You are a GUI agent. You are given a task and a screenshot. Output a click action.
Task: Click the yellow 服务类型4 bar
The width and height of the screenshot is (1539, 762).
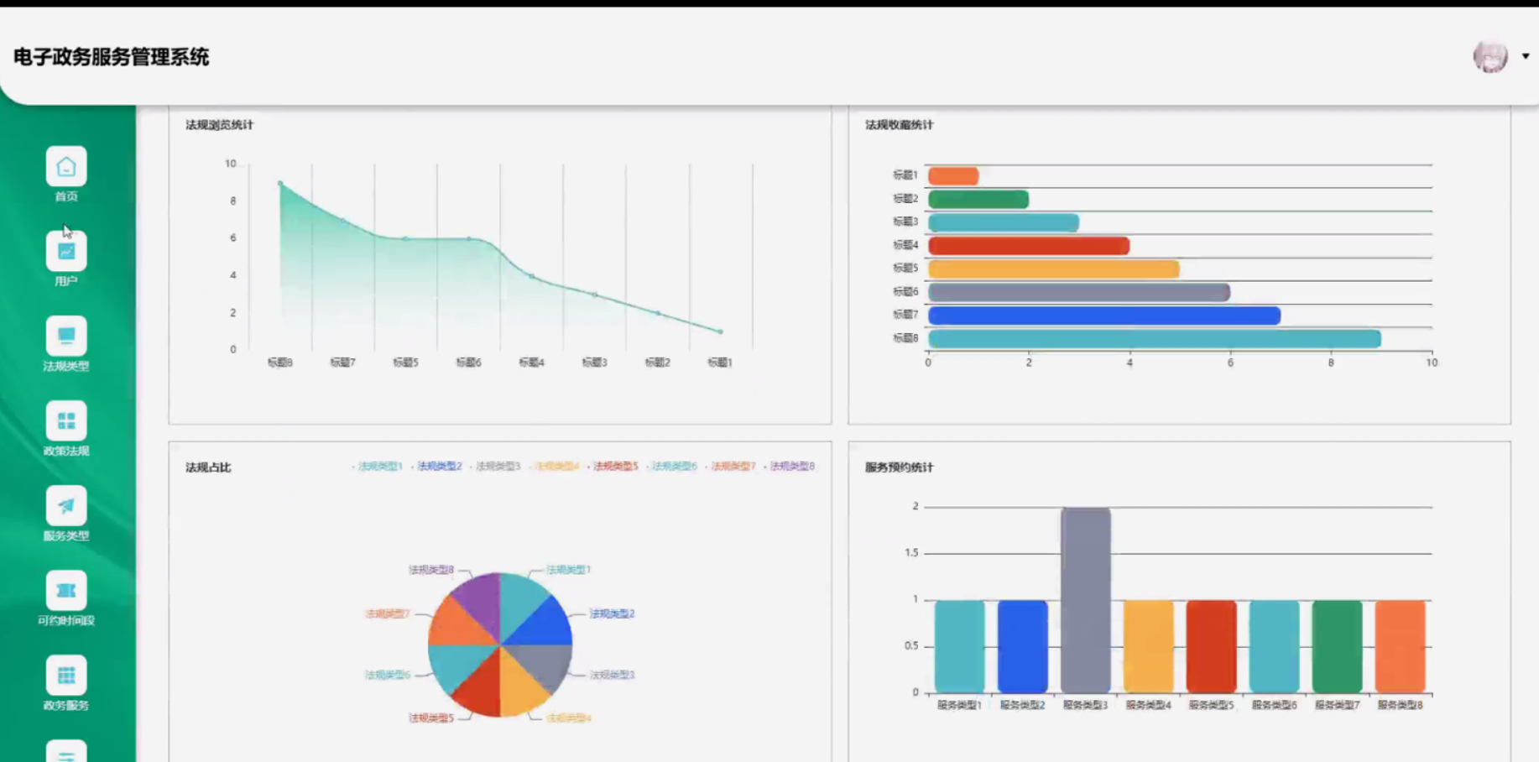(x=1149, y=646)
